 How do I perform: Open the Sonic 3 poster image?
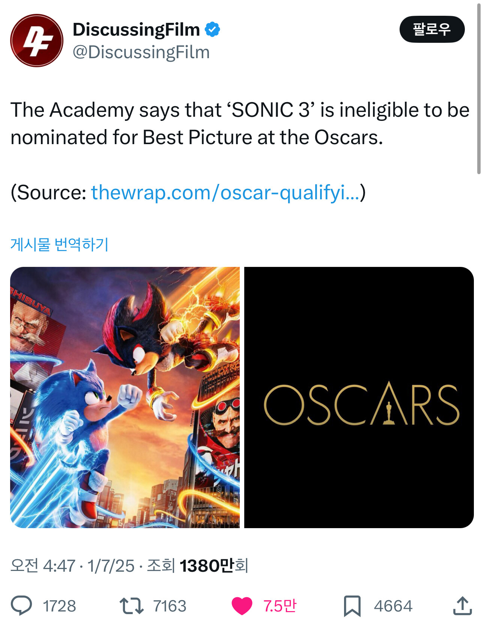click(x=125, y=398)
